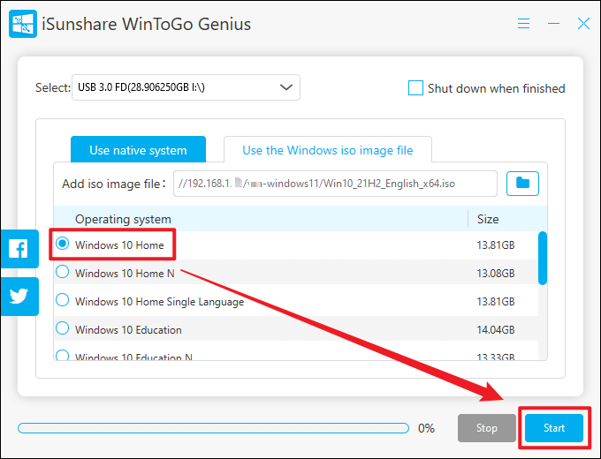This screenshot has height=459, width=601.
Task: Browse for iso file with folder icon
Action: pyautogui.click(x=522, y=184)
